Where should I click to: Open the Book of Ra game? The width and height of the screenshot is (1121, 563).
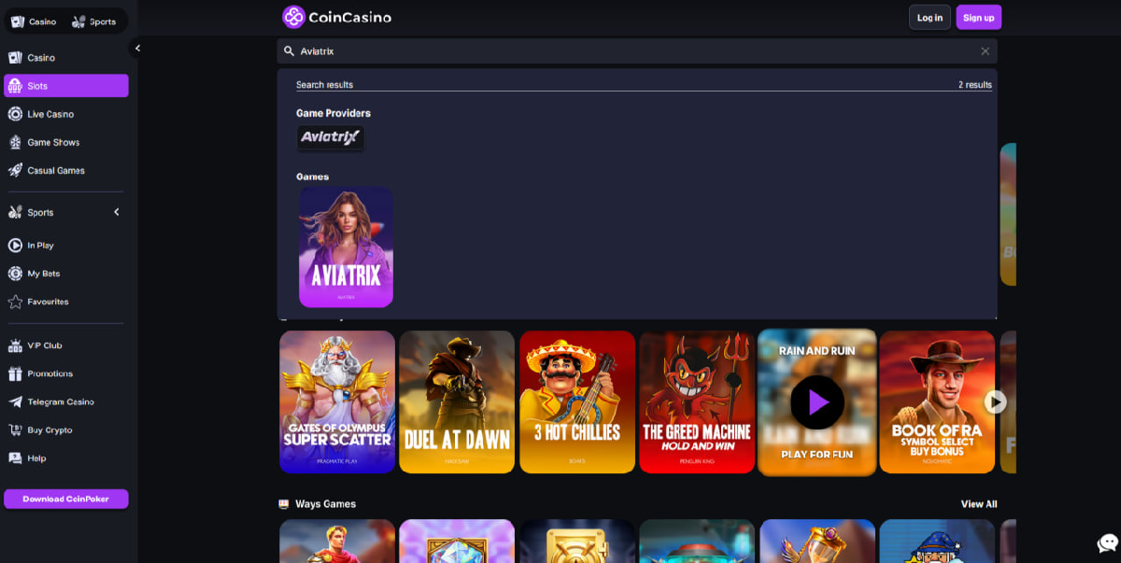(937, 401)
